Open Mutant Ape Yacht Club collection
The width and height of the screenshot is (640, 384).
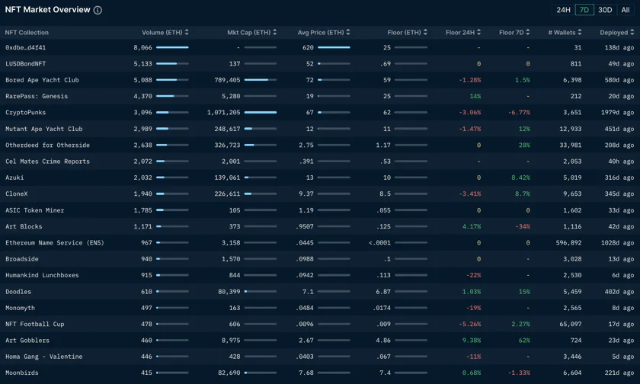click(44, 129)
